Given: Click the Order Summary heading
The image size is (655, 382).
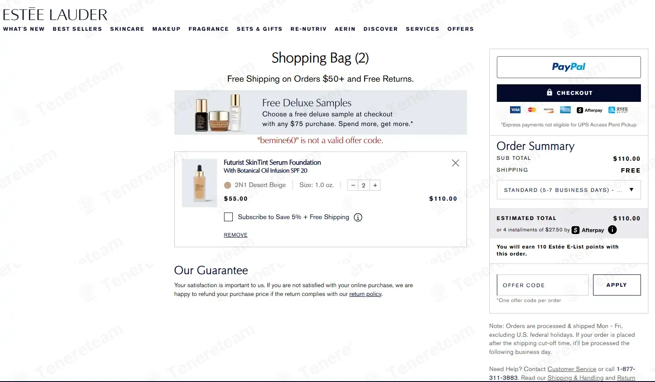Looking at the screenshot, I should pos(536,146).
